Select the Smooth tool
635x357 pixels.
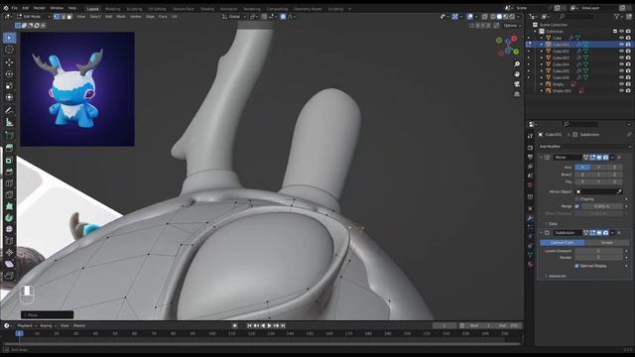[x=9, y=229]
